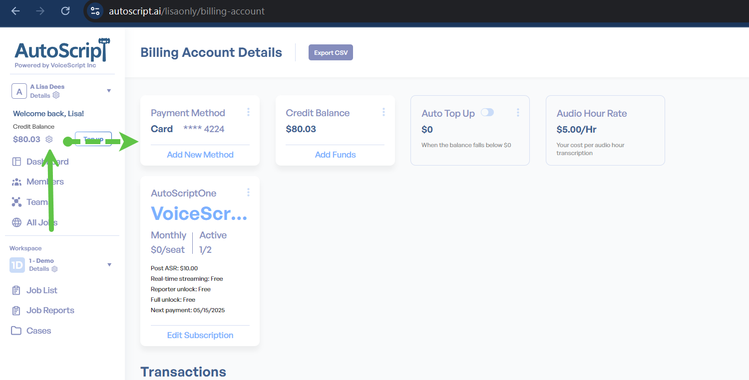
Task: Open the Teams sidebar item
Action: point(39,202)
